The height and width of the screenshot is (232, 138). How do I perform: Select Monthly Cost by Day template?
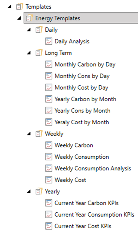tap(82, 88)
